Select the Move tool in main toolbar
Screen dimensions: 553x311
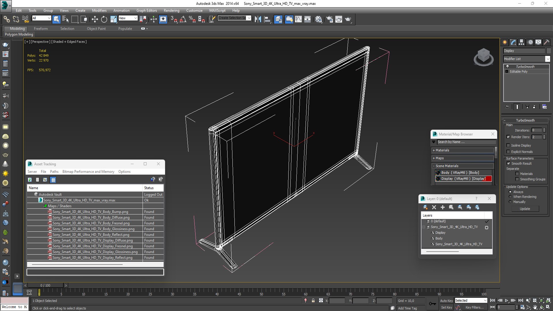(95, 19)
